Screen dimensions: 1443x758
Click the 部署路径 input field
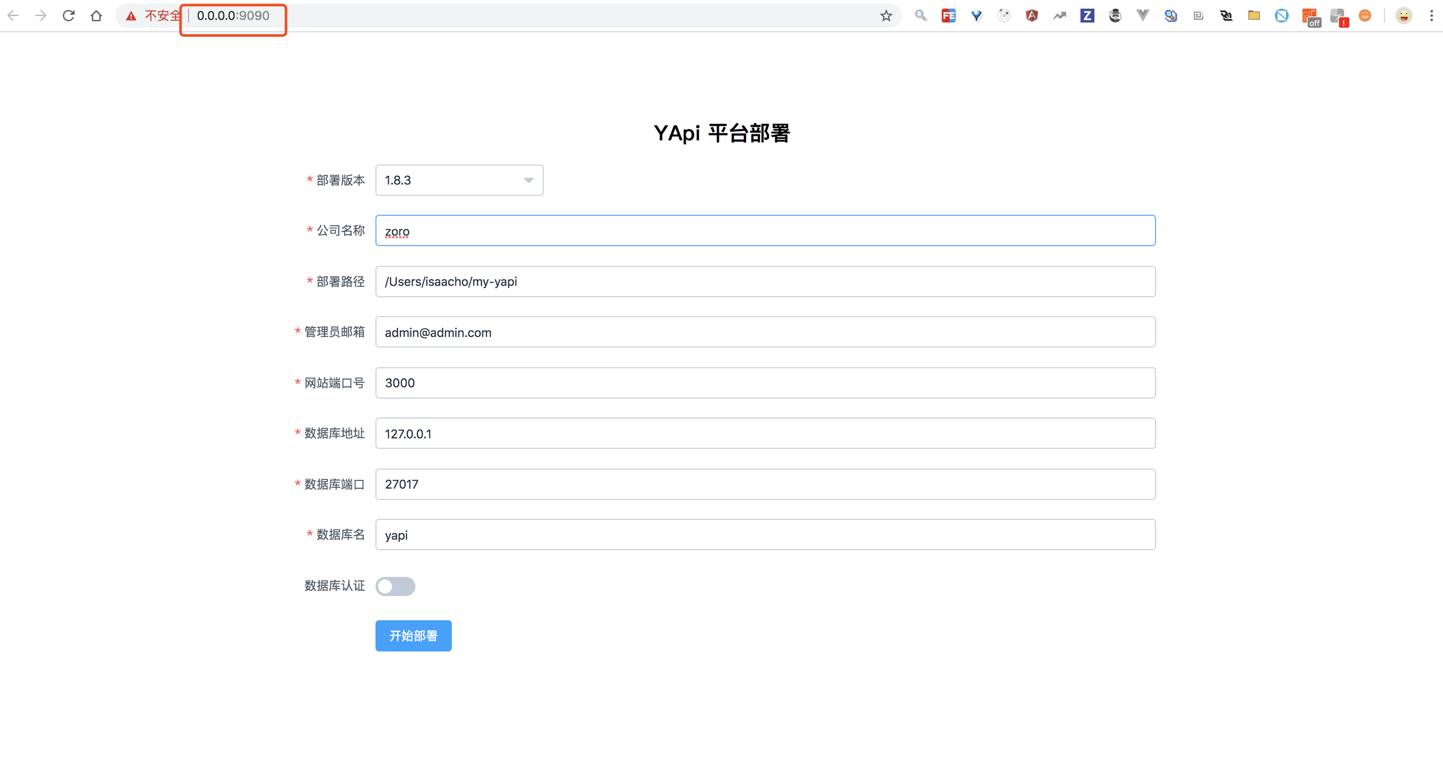coord(765,282)
